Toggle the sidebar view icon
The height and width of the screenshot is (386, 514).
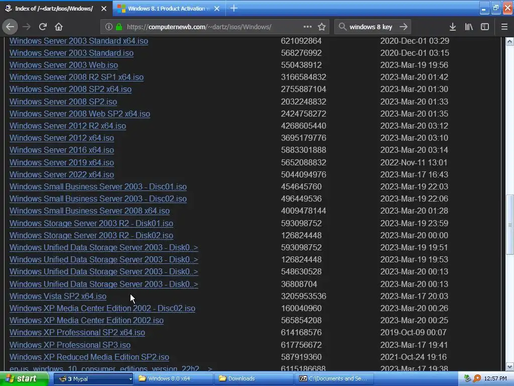click(485, 27)
